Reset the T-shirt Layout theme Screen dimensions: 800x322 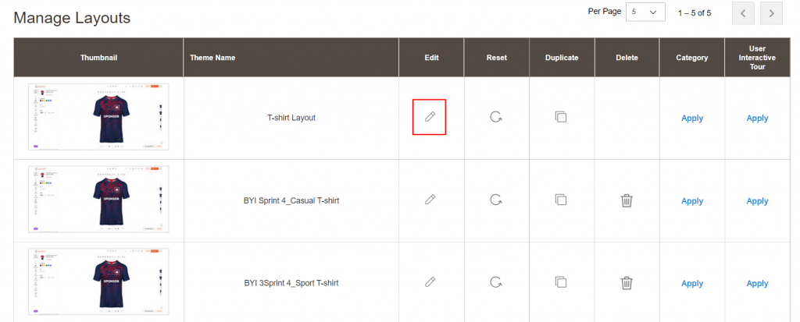tap(495, 117)
